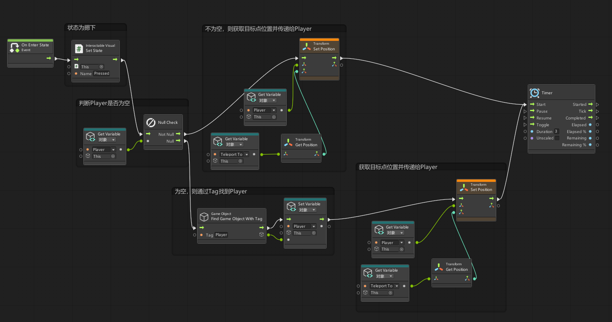
Task: Click the Null Check node icon
Action: click(x=151, y=122)
